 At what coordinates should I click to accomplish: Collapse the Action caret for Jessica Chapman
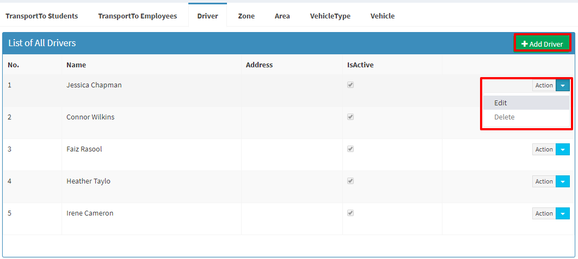[x=563, y=85]
